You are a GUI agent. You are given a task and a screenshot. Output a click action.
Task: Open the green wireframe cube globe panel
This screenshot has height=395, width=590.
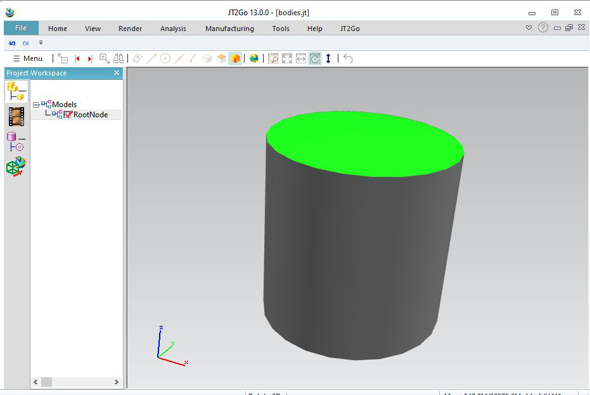[x=16, y=167]
